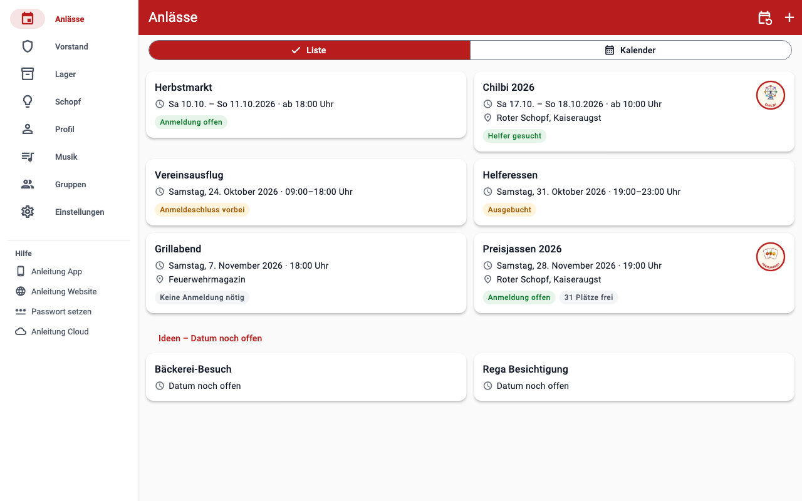Click Herbstmarkt's Anmeldung offen badge
The height and width of the screenshot is (501, 802).
pyautogui.click(x=191, y=122)
